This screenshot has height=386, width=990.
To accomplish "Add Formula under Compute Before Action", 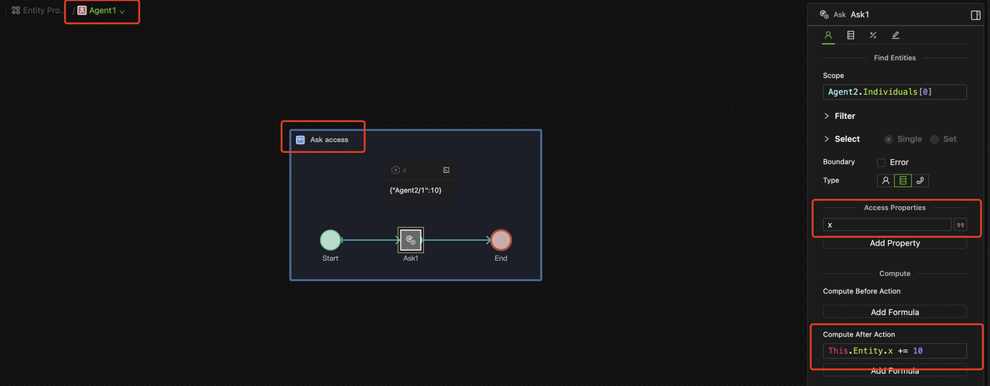I will pyautogui.click(x=894, y=312).
